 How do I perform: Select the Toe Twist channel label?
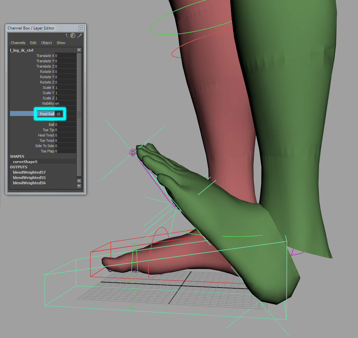click(x=47, y=141)
